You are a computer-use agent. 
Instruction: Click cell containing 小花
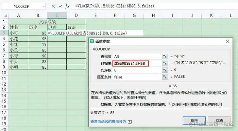click(x=18, y=39)
